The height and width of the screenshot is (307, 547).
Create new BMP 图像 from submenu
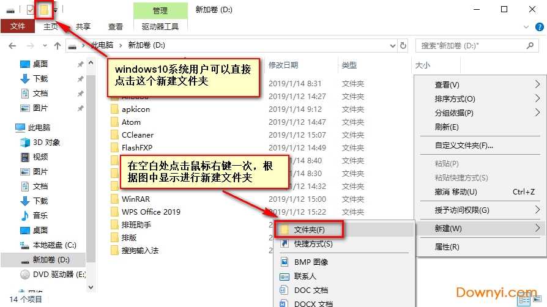[x=344, y=262]
